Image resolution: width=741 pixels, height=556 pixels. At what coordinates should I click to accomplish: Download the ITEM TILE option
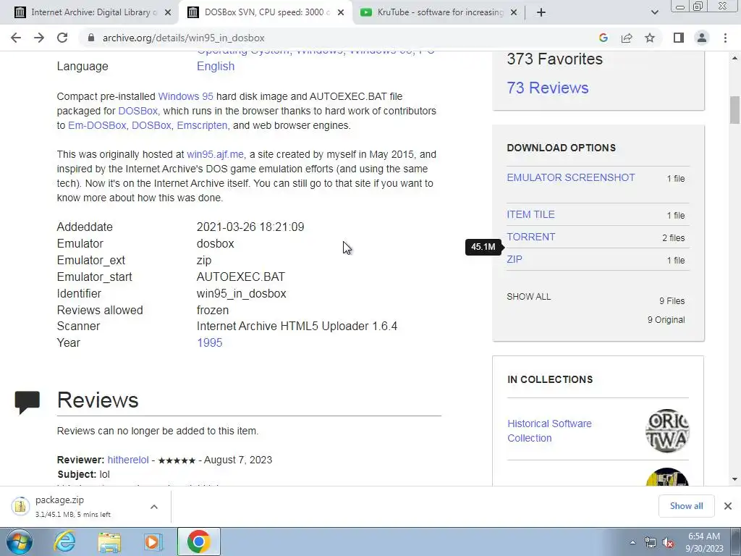[x=530, y=214]
